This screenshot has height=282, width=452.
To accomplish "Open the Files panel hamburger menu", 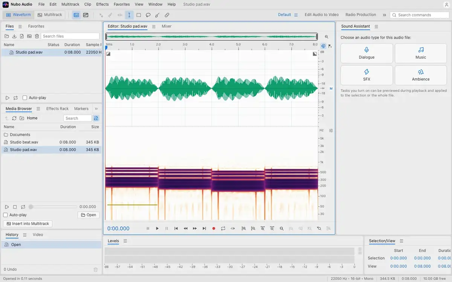I will [x=20, y=26].
